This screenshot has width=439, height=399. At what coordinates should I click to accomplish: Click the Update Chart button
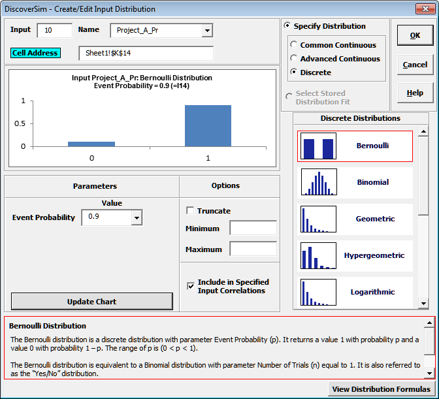pyautogui.click(x=92, y=302)
